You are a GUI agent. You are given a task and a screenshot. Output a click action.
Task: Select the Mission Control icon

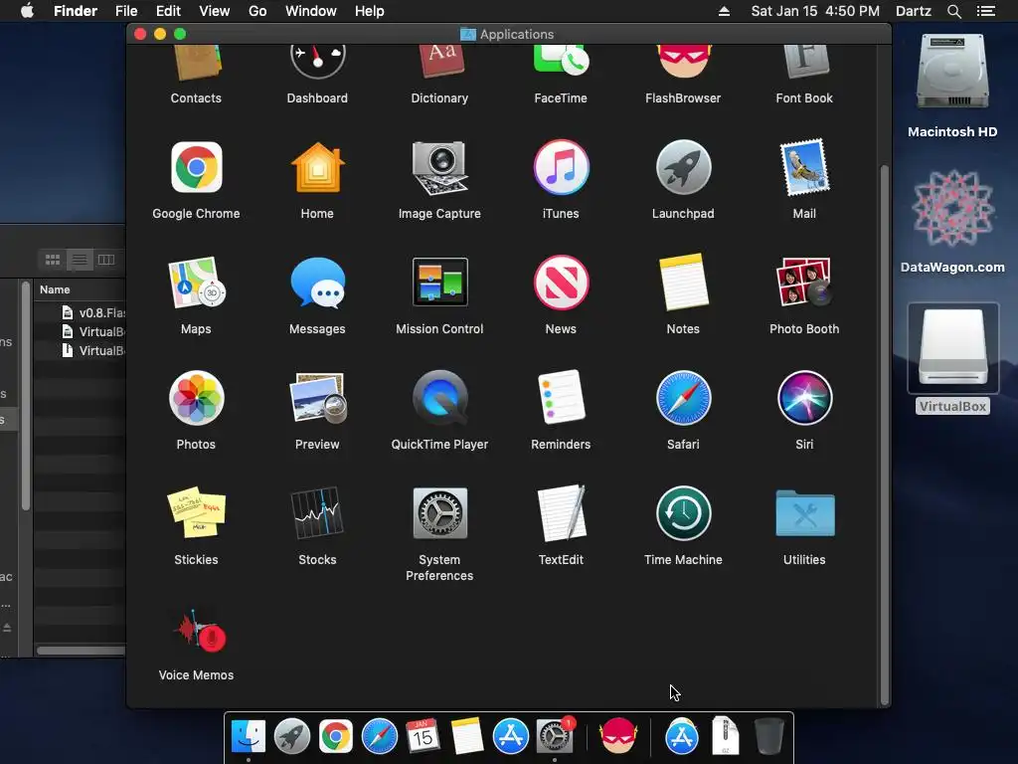point(439,282)
